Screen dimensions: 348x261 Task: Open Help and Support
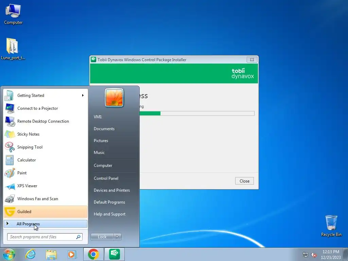[109, 214]
